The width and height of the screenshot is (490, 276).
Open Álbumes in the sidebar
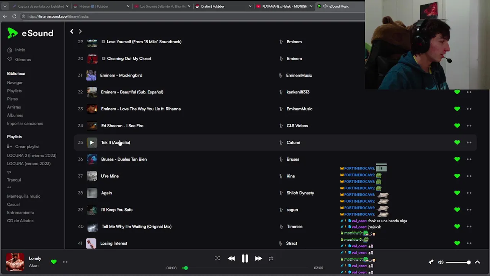15,115
